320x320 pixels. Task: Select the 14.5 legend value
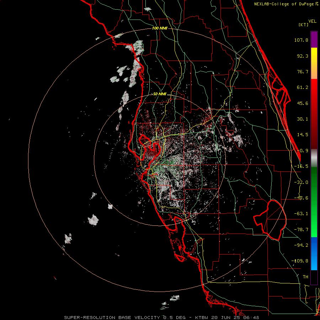click(303, 135)
